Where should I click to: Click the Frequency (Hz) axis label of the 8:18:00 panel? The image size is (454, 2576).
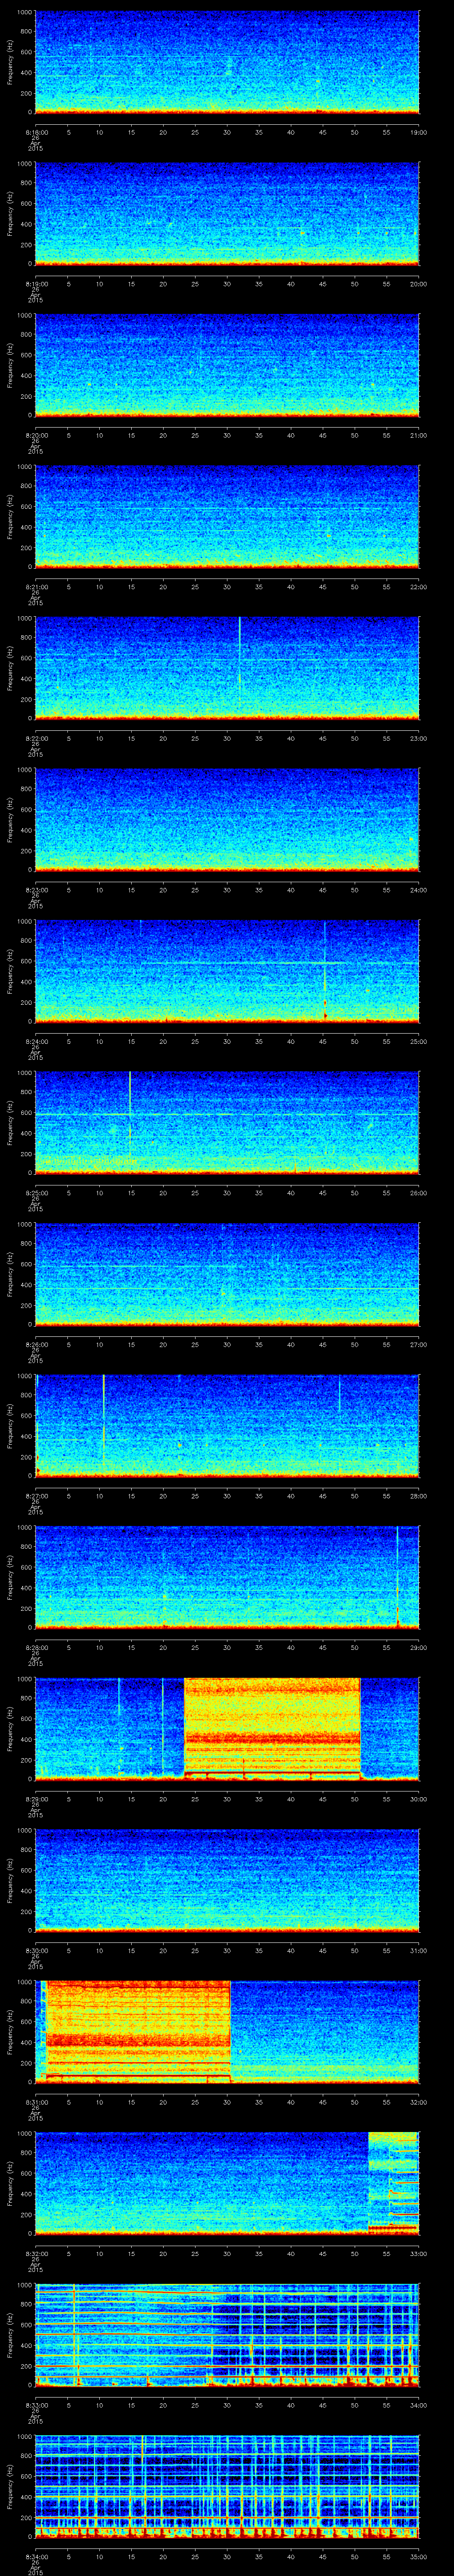pyautogui.click(x=10, y=62)
